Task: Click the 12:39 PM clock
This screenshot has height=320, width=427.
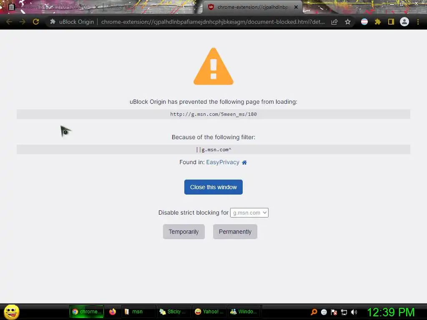Action: (x=391, y=312)
